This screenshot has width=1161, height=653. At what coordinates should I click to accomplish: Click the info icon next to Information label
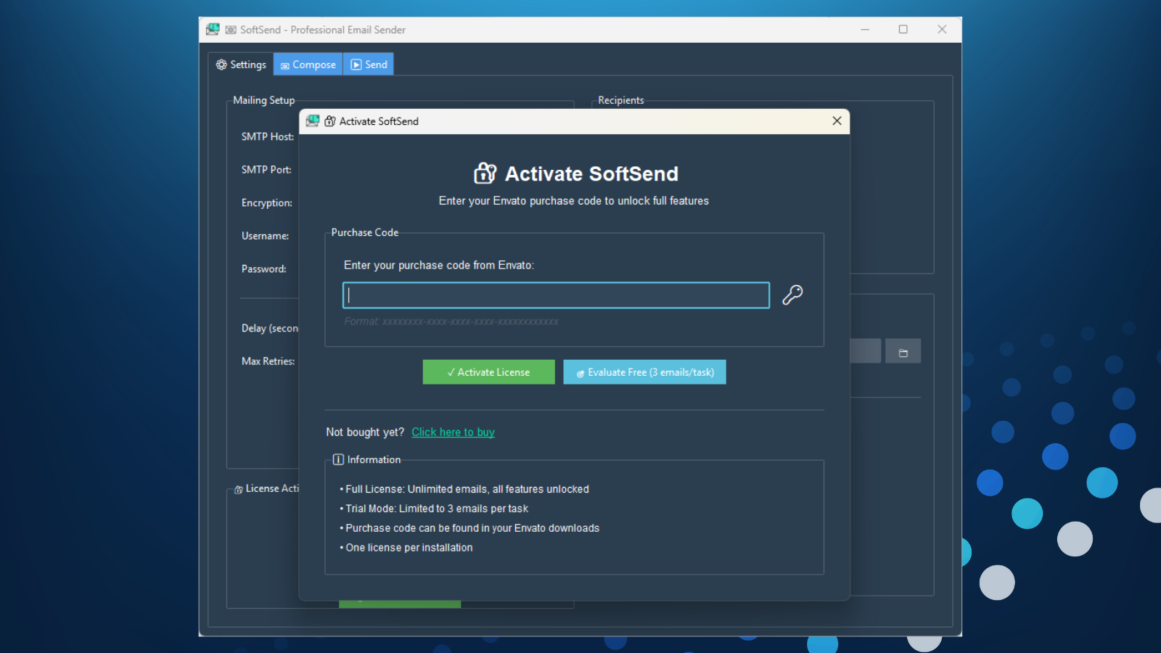click(x=338, y=459)
